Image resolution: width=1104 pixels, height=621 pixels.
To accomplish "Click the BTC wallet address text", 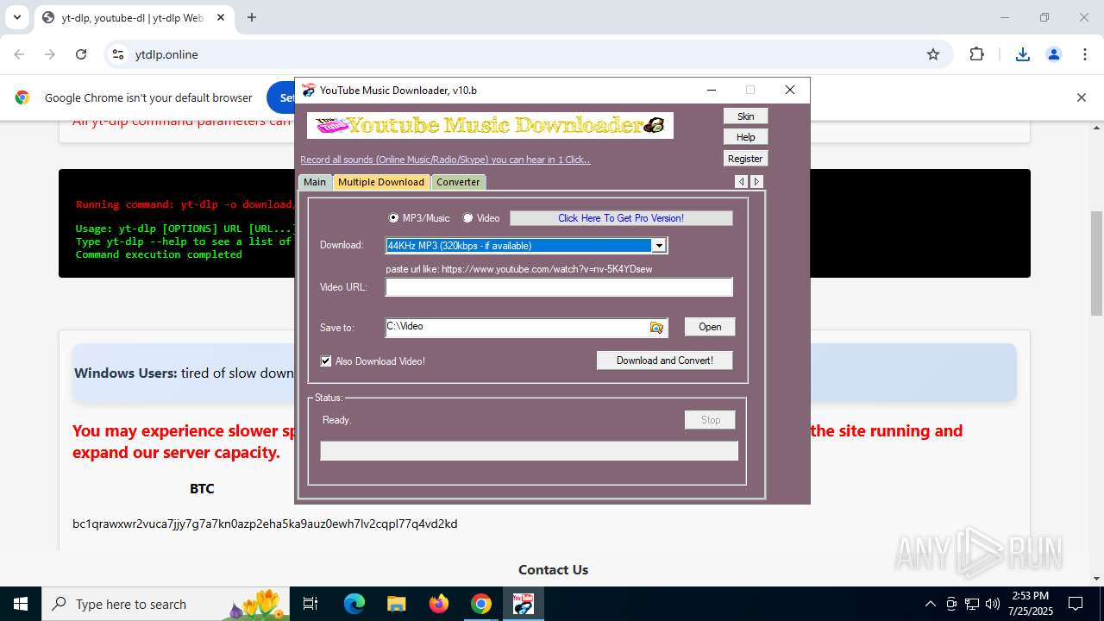I will pyautogui.click(x=265, y=524).
